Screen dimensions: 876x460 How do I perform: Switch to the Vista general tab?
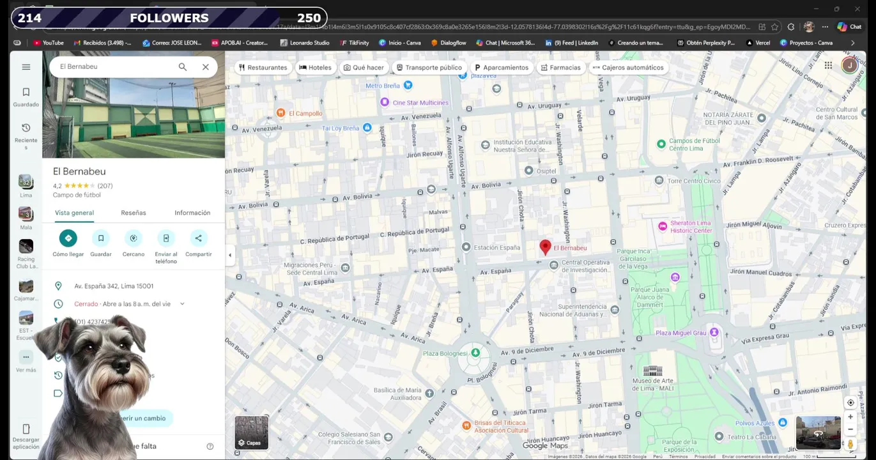click(74, 213)
